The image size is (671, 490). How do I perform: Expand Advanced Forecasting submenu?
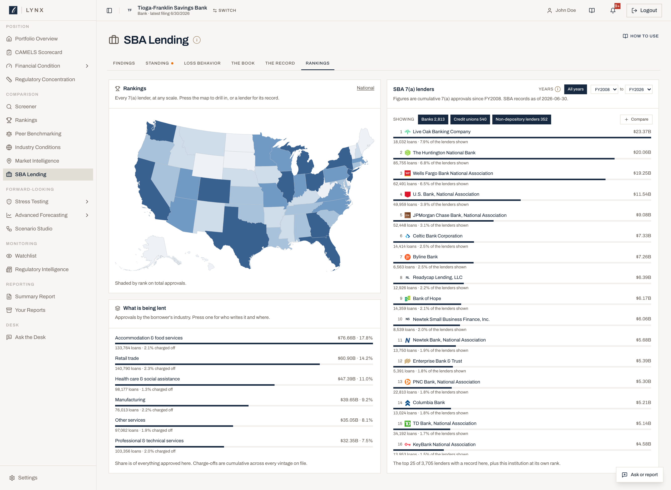point(87,215)
